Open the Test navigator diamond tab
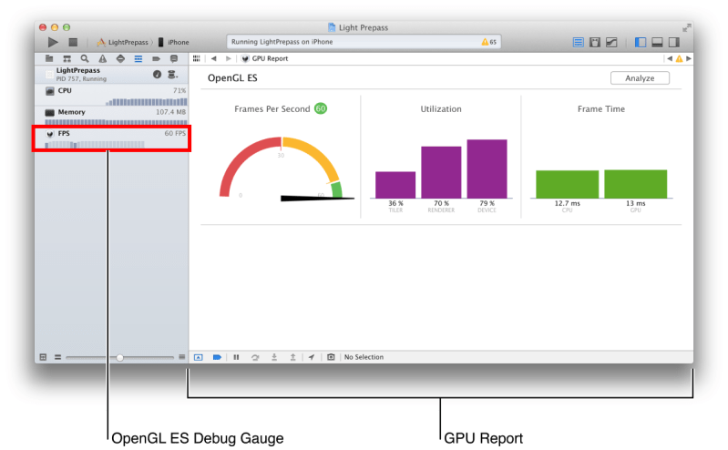 pyautogui.click(x=120, y=58)
